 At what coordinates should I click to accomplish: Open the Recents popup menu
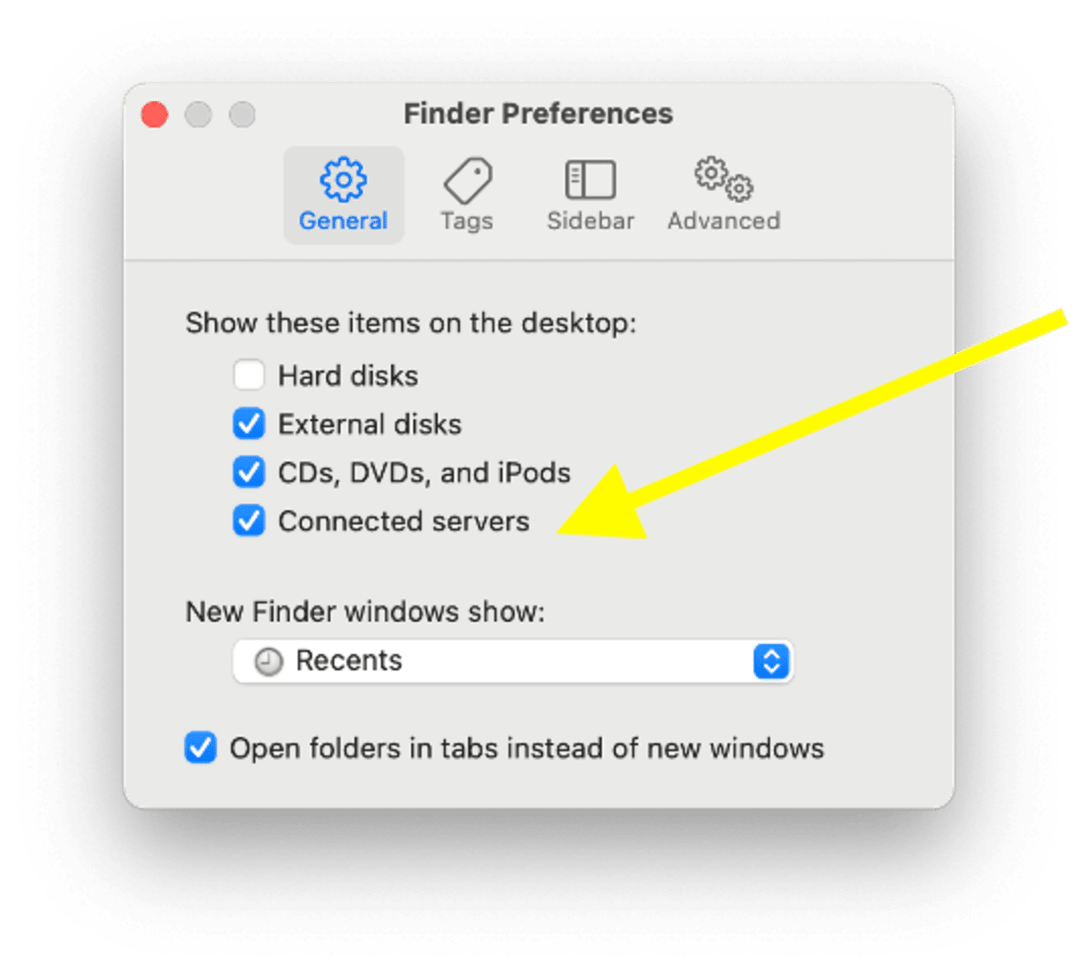(x=513, y=661)
